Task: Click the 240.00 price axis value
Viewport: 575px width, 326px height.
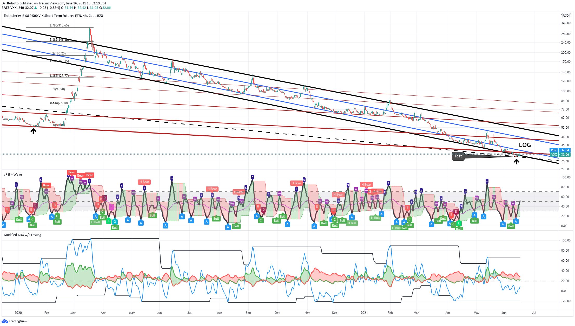Action: [566, 43]
